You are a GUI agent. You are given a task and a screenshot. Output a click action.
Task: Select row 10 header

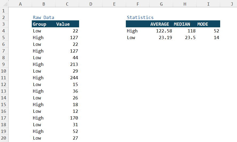3,71
